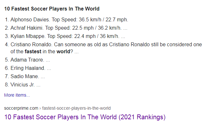The image size is (204, 125).
Task: Click the fastest-soccer-players-in-the-world URL breadcrumb
Action: click(76, 108)
